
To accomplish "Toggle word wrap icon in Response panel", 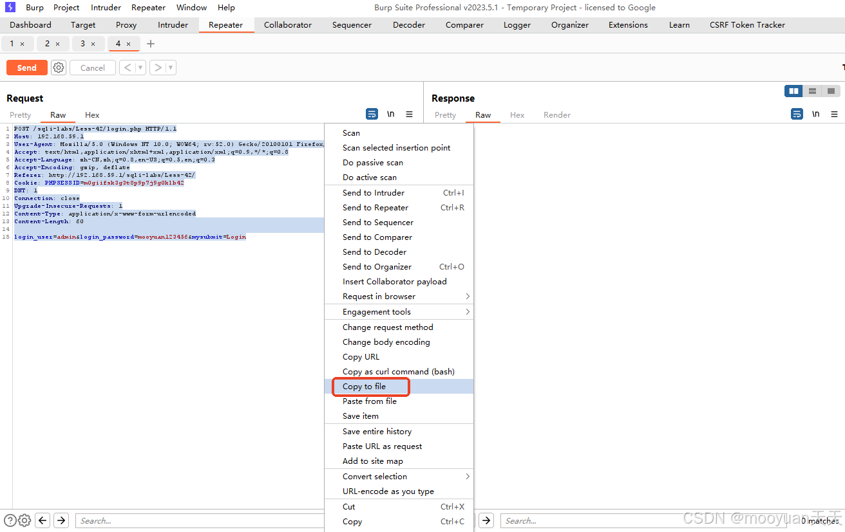I will pyautogui.click(x=797, y=114).
